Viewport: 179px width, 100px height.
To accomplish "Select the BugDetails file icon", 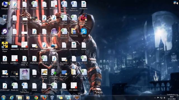I will (25, 5).
